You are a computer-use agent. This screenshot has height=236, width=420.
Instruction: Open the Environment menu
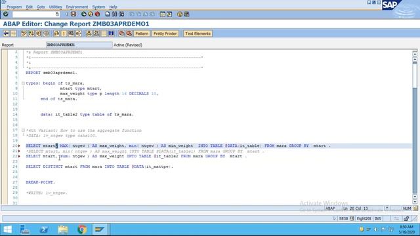click(77, 7)
